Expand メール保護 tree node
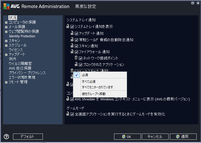 6,27
